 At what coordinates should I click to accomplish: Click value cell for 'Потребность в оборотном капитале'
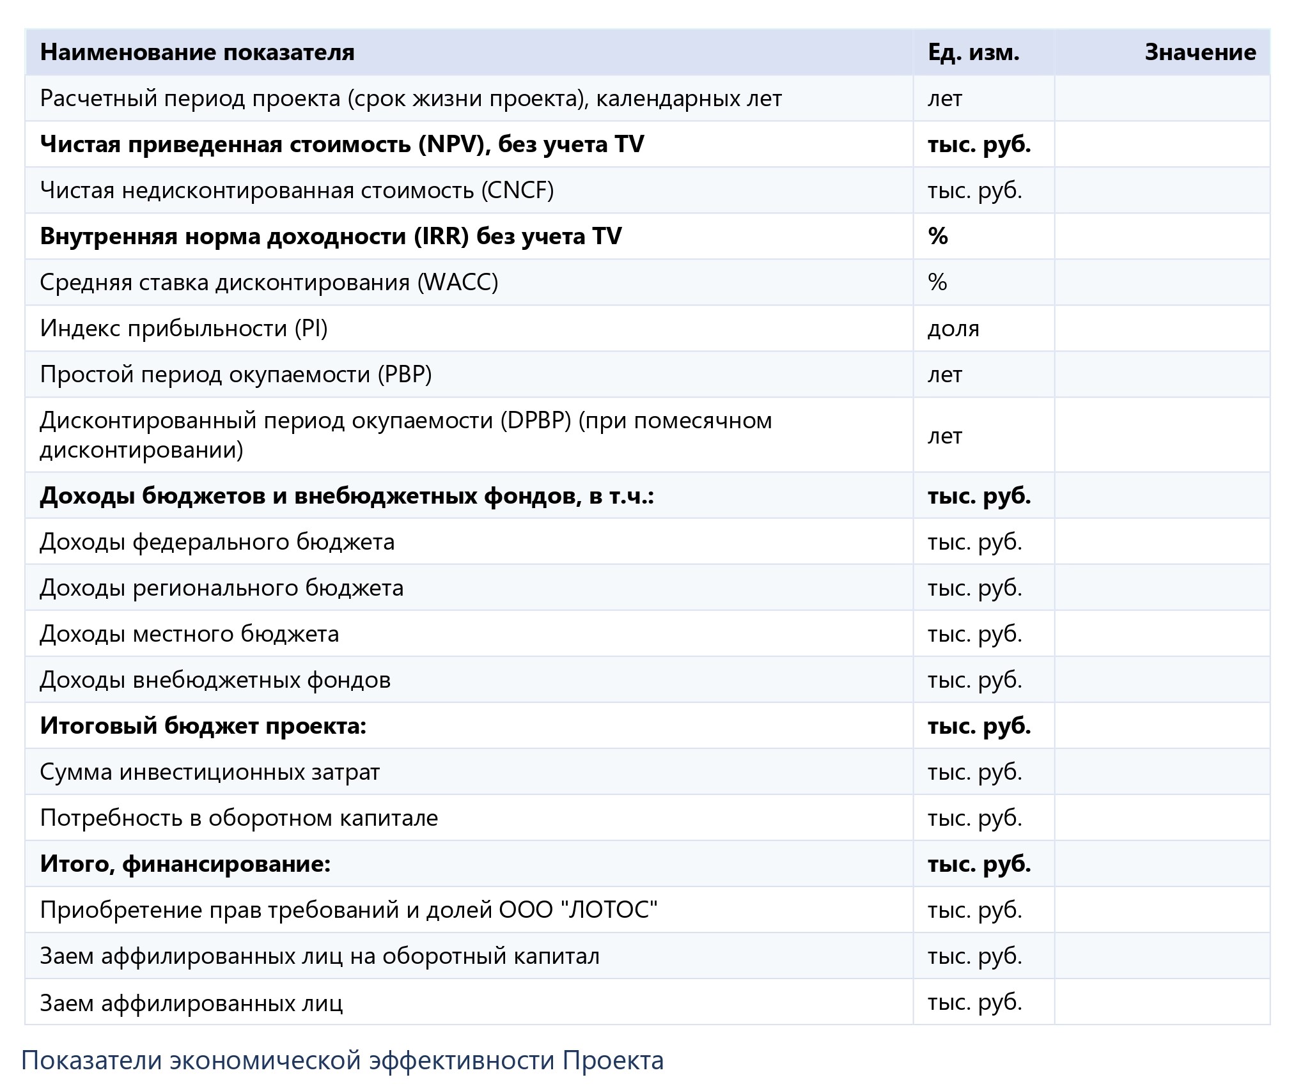[1161, 818]
